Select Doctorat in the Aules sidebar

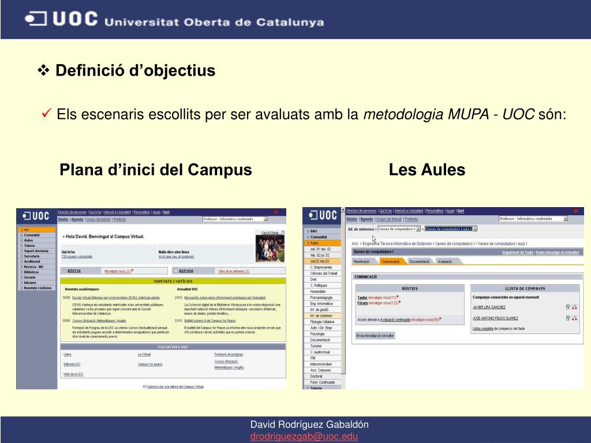click(323, 376)
